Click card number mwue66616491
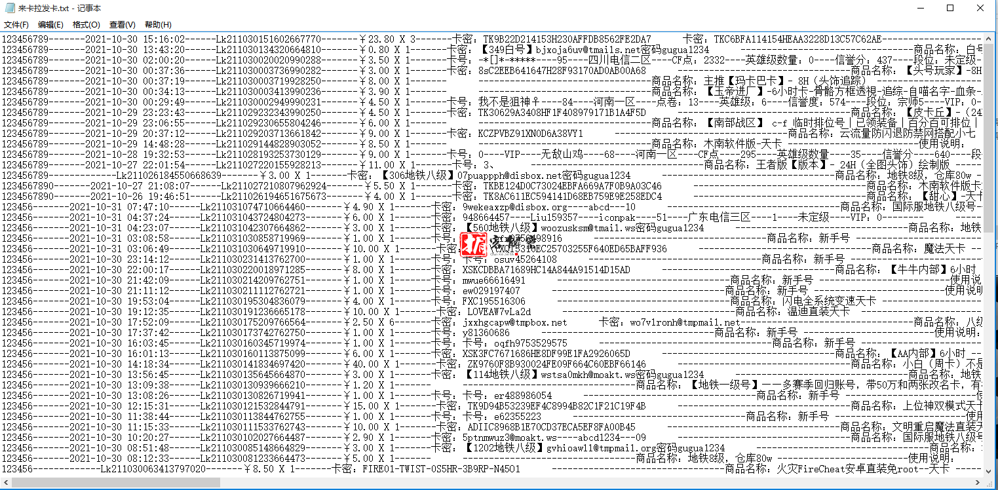998x490 pixels. (x=493, y=280)
